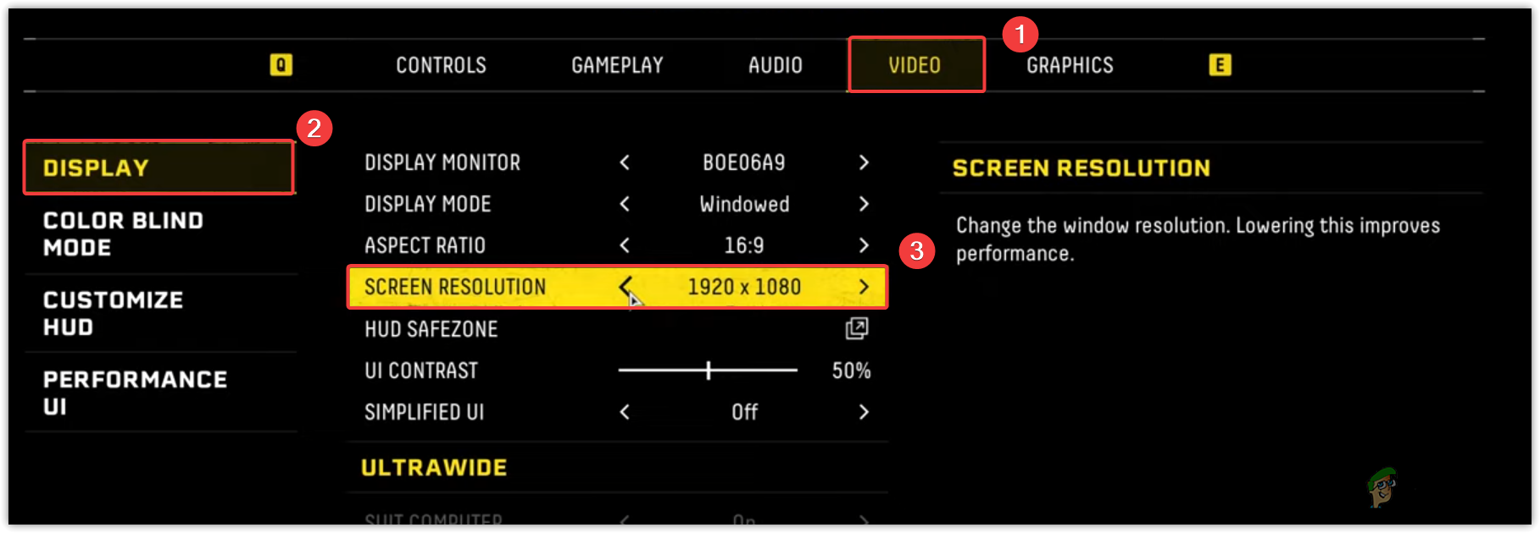Click the left arrow for Display Monitor

625,162
